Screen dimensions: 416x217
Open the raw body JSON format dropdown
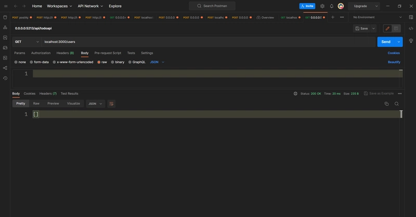157,62
